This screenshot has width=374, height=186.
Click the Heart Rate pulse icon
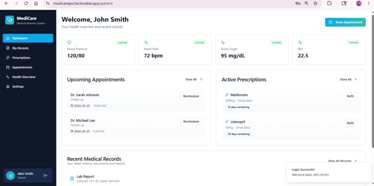pos(146,43)
